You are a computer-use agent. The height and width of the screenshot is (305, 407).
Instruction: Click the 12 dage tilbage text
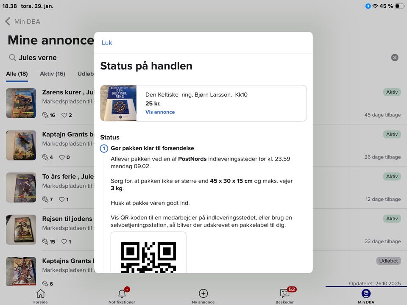(383, 199)
